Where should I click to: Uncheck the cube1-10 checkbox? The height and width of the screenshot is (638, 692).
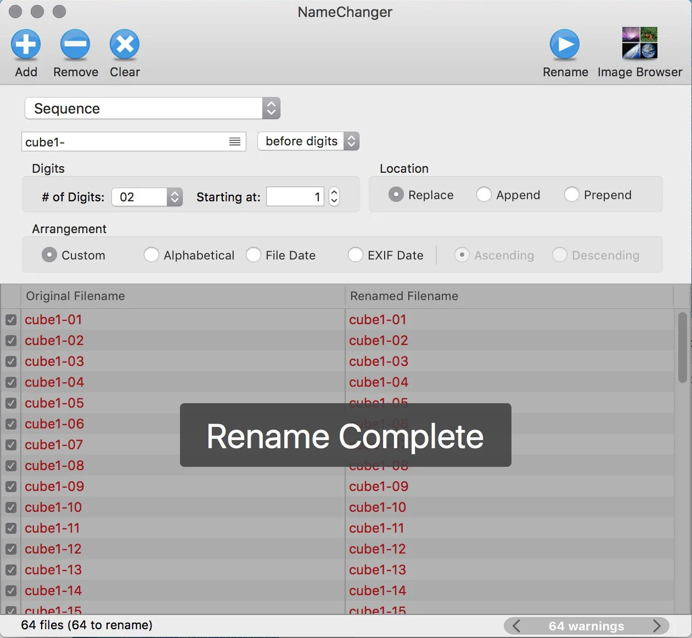(11, 507)
